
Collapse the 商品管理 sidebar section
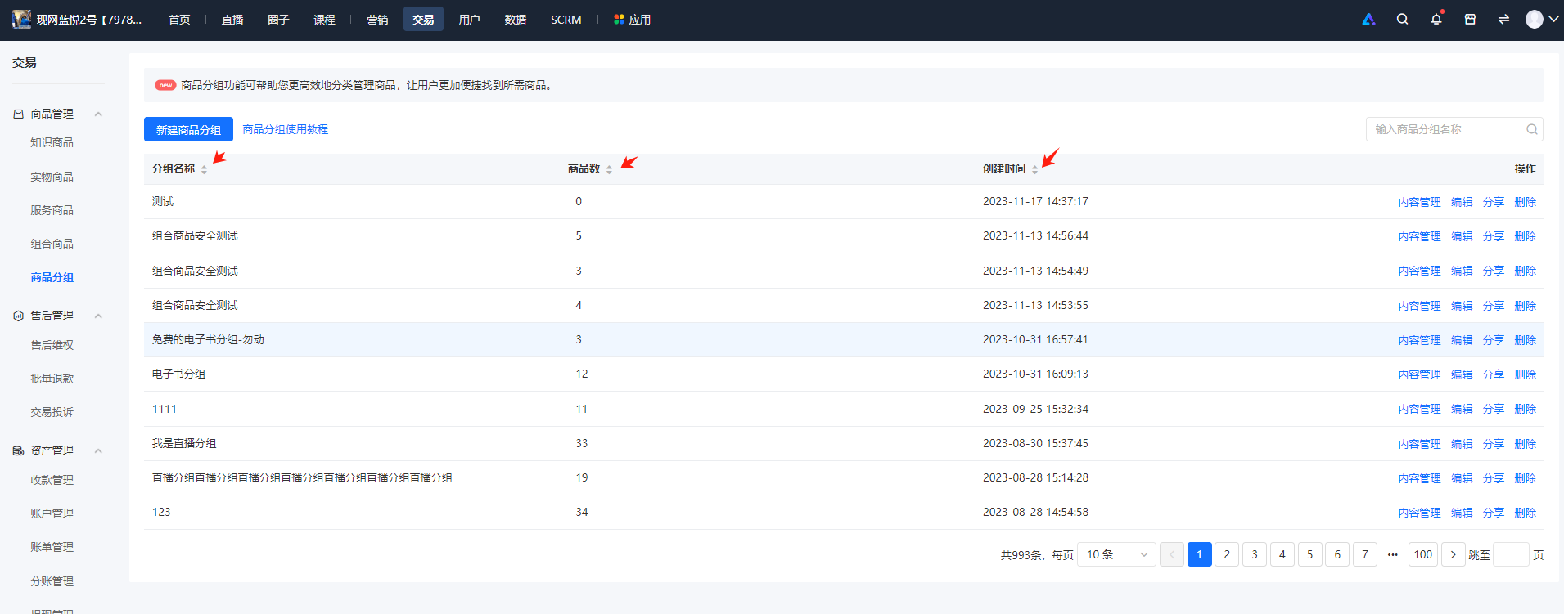[x=98, y=114]
